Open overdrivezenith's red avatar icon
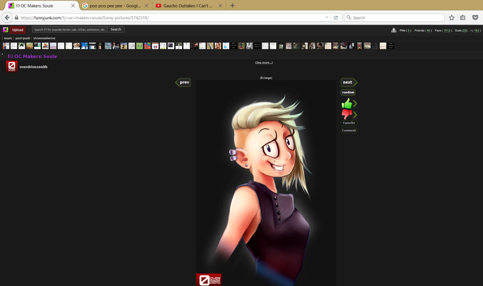Image resolution: width=483 pixels, height=286 pixels. point(11,66)
